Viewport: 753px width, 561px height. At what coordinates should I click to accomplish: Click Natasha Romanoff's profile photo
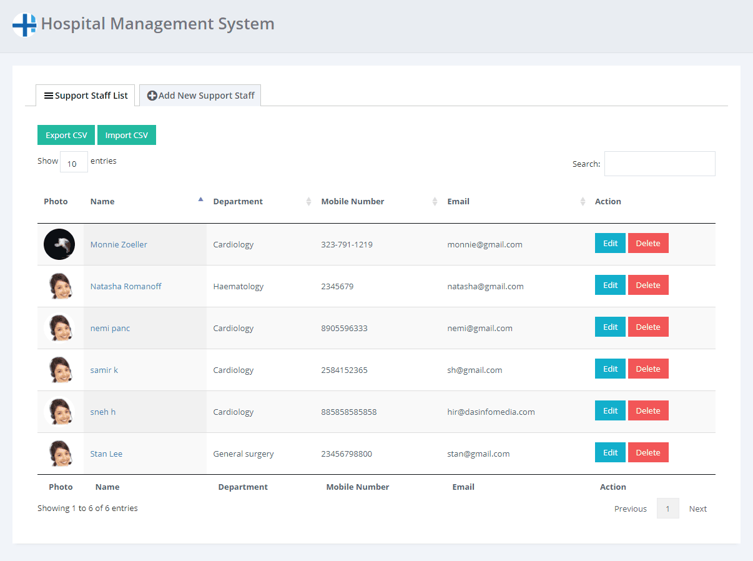tap(59, 286)
